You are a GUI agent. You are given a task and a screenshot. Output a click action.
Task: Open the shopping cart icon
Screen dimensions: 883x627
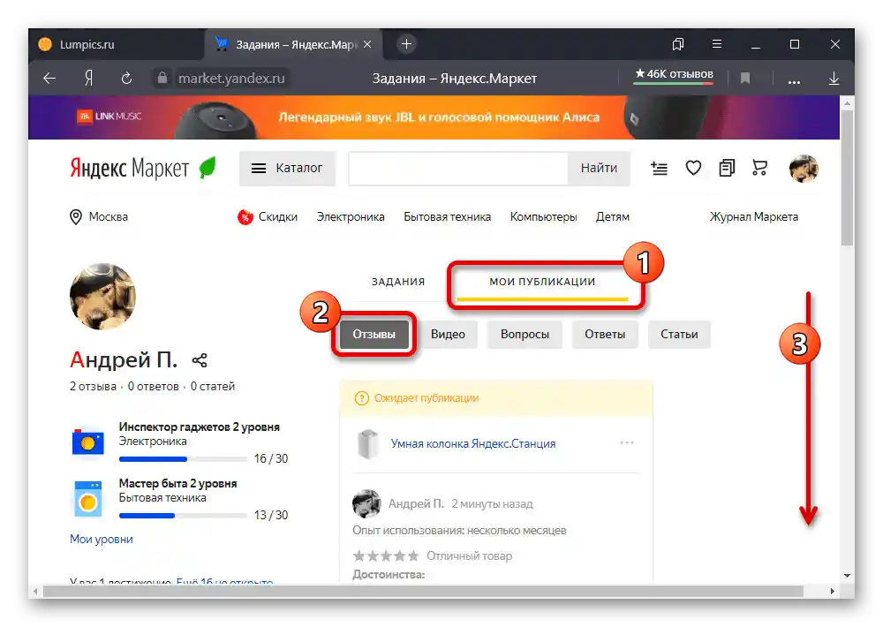(759, 167)
